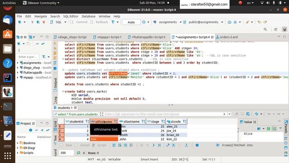289x163 pixels.
Task: Open the Database menu
Action: [x=89, y=16]
